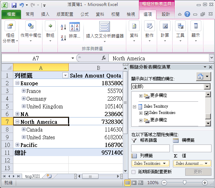Open the 顯示 Show ribbon button

pyautogui.click(x=196, y=32)
